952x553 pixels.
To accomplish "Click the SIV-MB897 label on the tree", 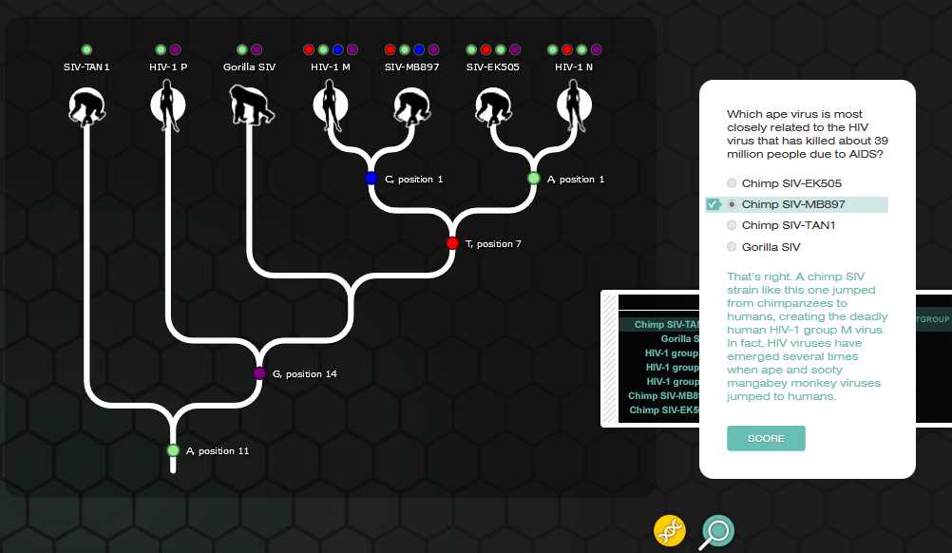I will pos(411,67).
